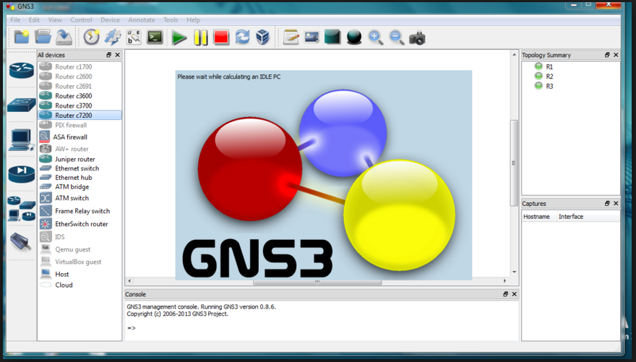
Task: Click the workspace vertical scrollbar thumb
Action: pos(514,163)
